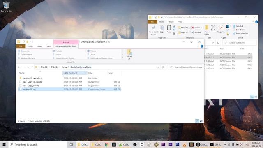Switch to Share tab in front window
The height and width of the screenshot is (148, 263).
pos(40,46)
